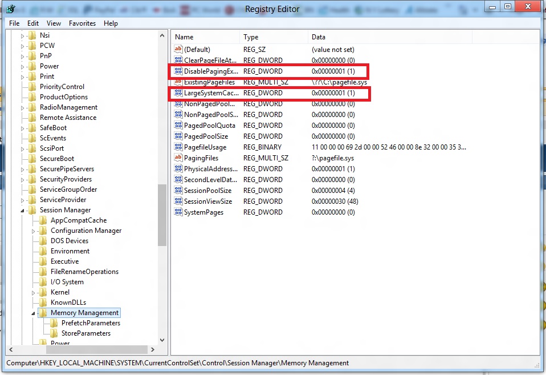Viewport: 546px width, 375px height.
Task: Click the (Default) string value icon
Action: tap(178, 50)
